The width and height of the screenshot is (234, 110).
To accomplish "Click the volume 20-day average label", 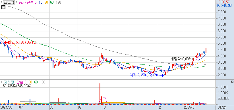I will (x=30, y=82).
